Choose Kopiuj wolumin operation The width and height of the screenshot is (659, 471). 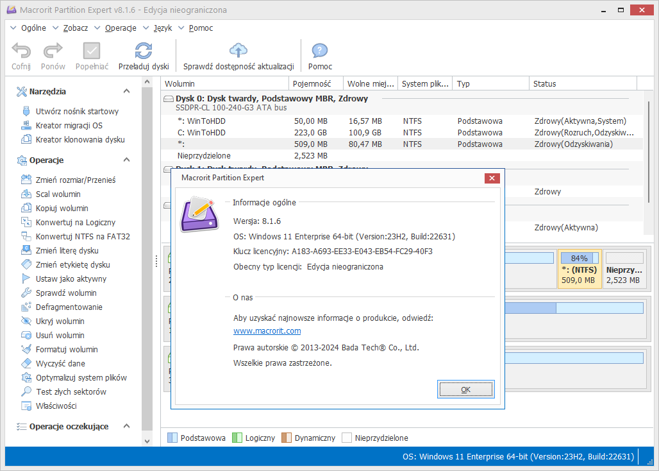tap(62, 208)
